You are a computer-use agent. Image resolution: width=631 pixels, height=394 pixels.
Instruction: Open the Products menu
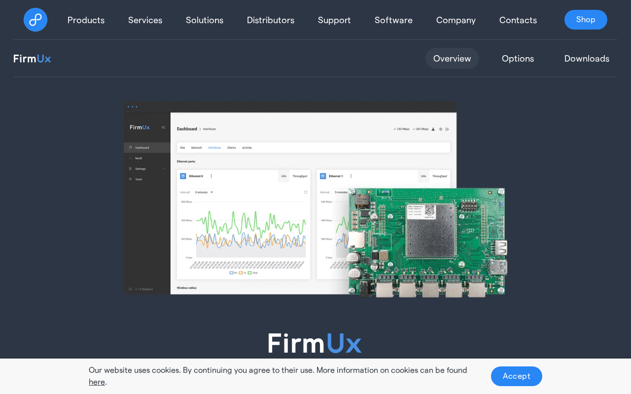pyautogui.click(x=86, y=20)
